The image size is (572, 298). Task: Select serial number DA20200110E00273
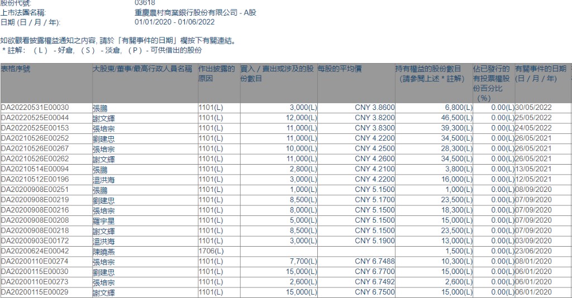click(35, 282)
